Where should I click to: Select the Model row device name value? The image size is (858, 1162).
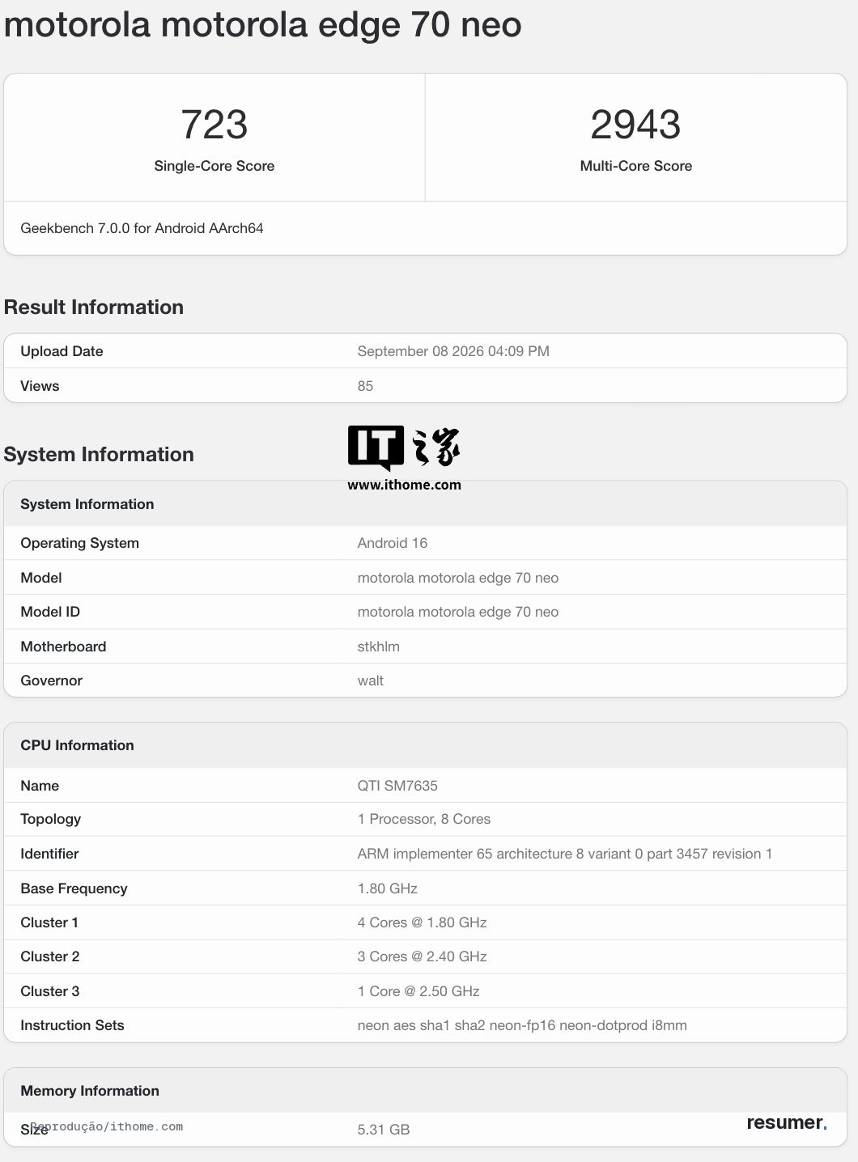point(458,578)
